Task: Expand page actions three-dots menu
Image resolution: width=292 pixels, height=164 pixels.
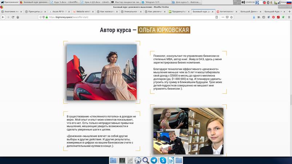Action: (x=223, y=17)
